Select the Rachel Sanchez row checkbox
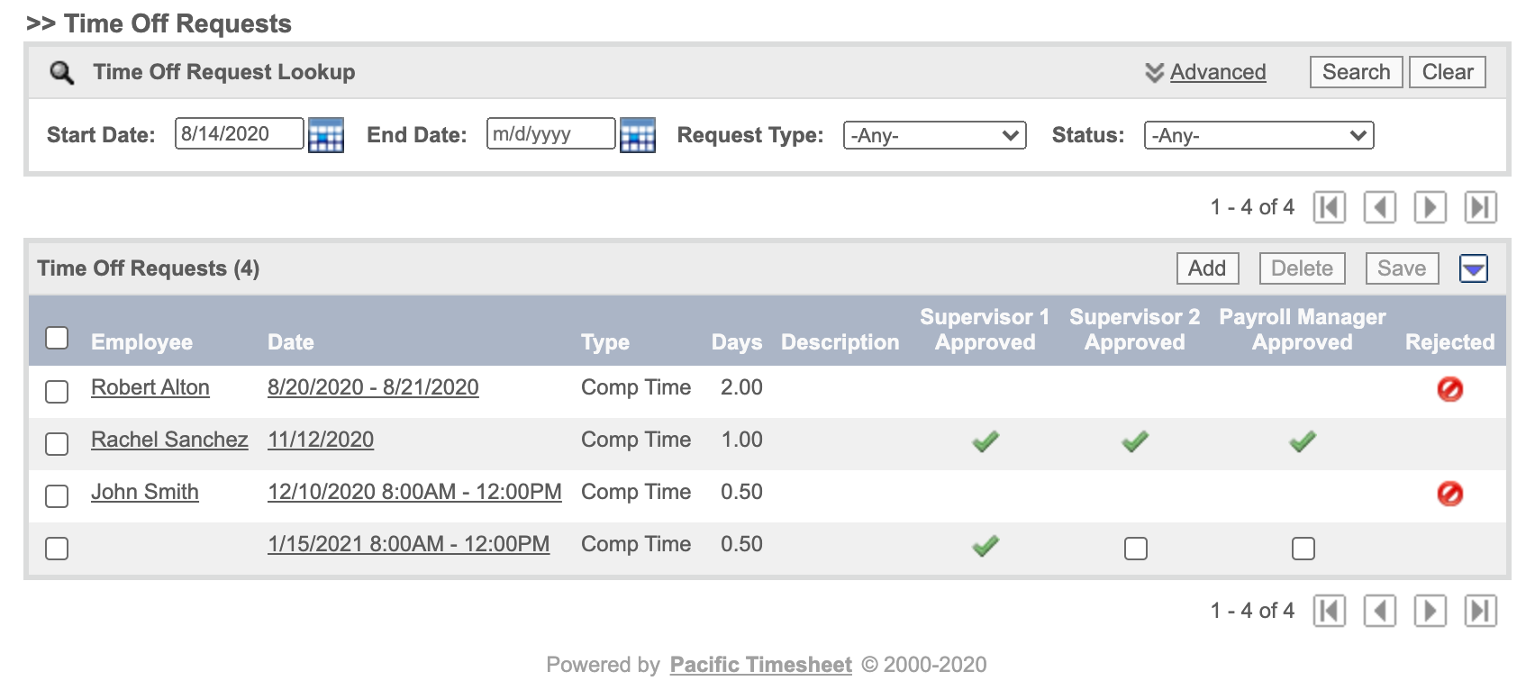The image size is (1535, 699). click(x=57, y=443)
